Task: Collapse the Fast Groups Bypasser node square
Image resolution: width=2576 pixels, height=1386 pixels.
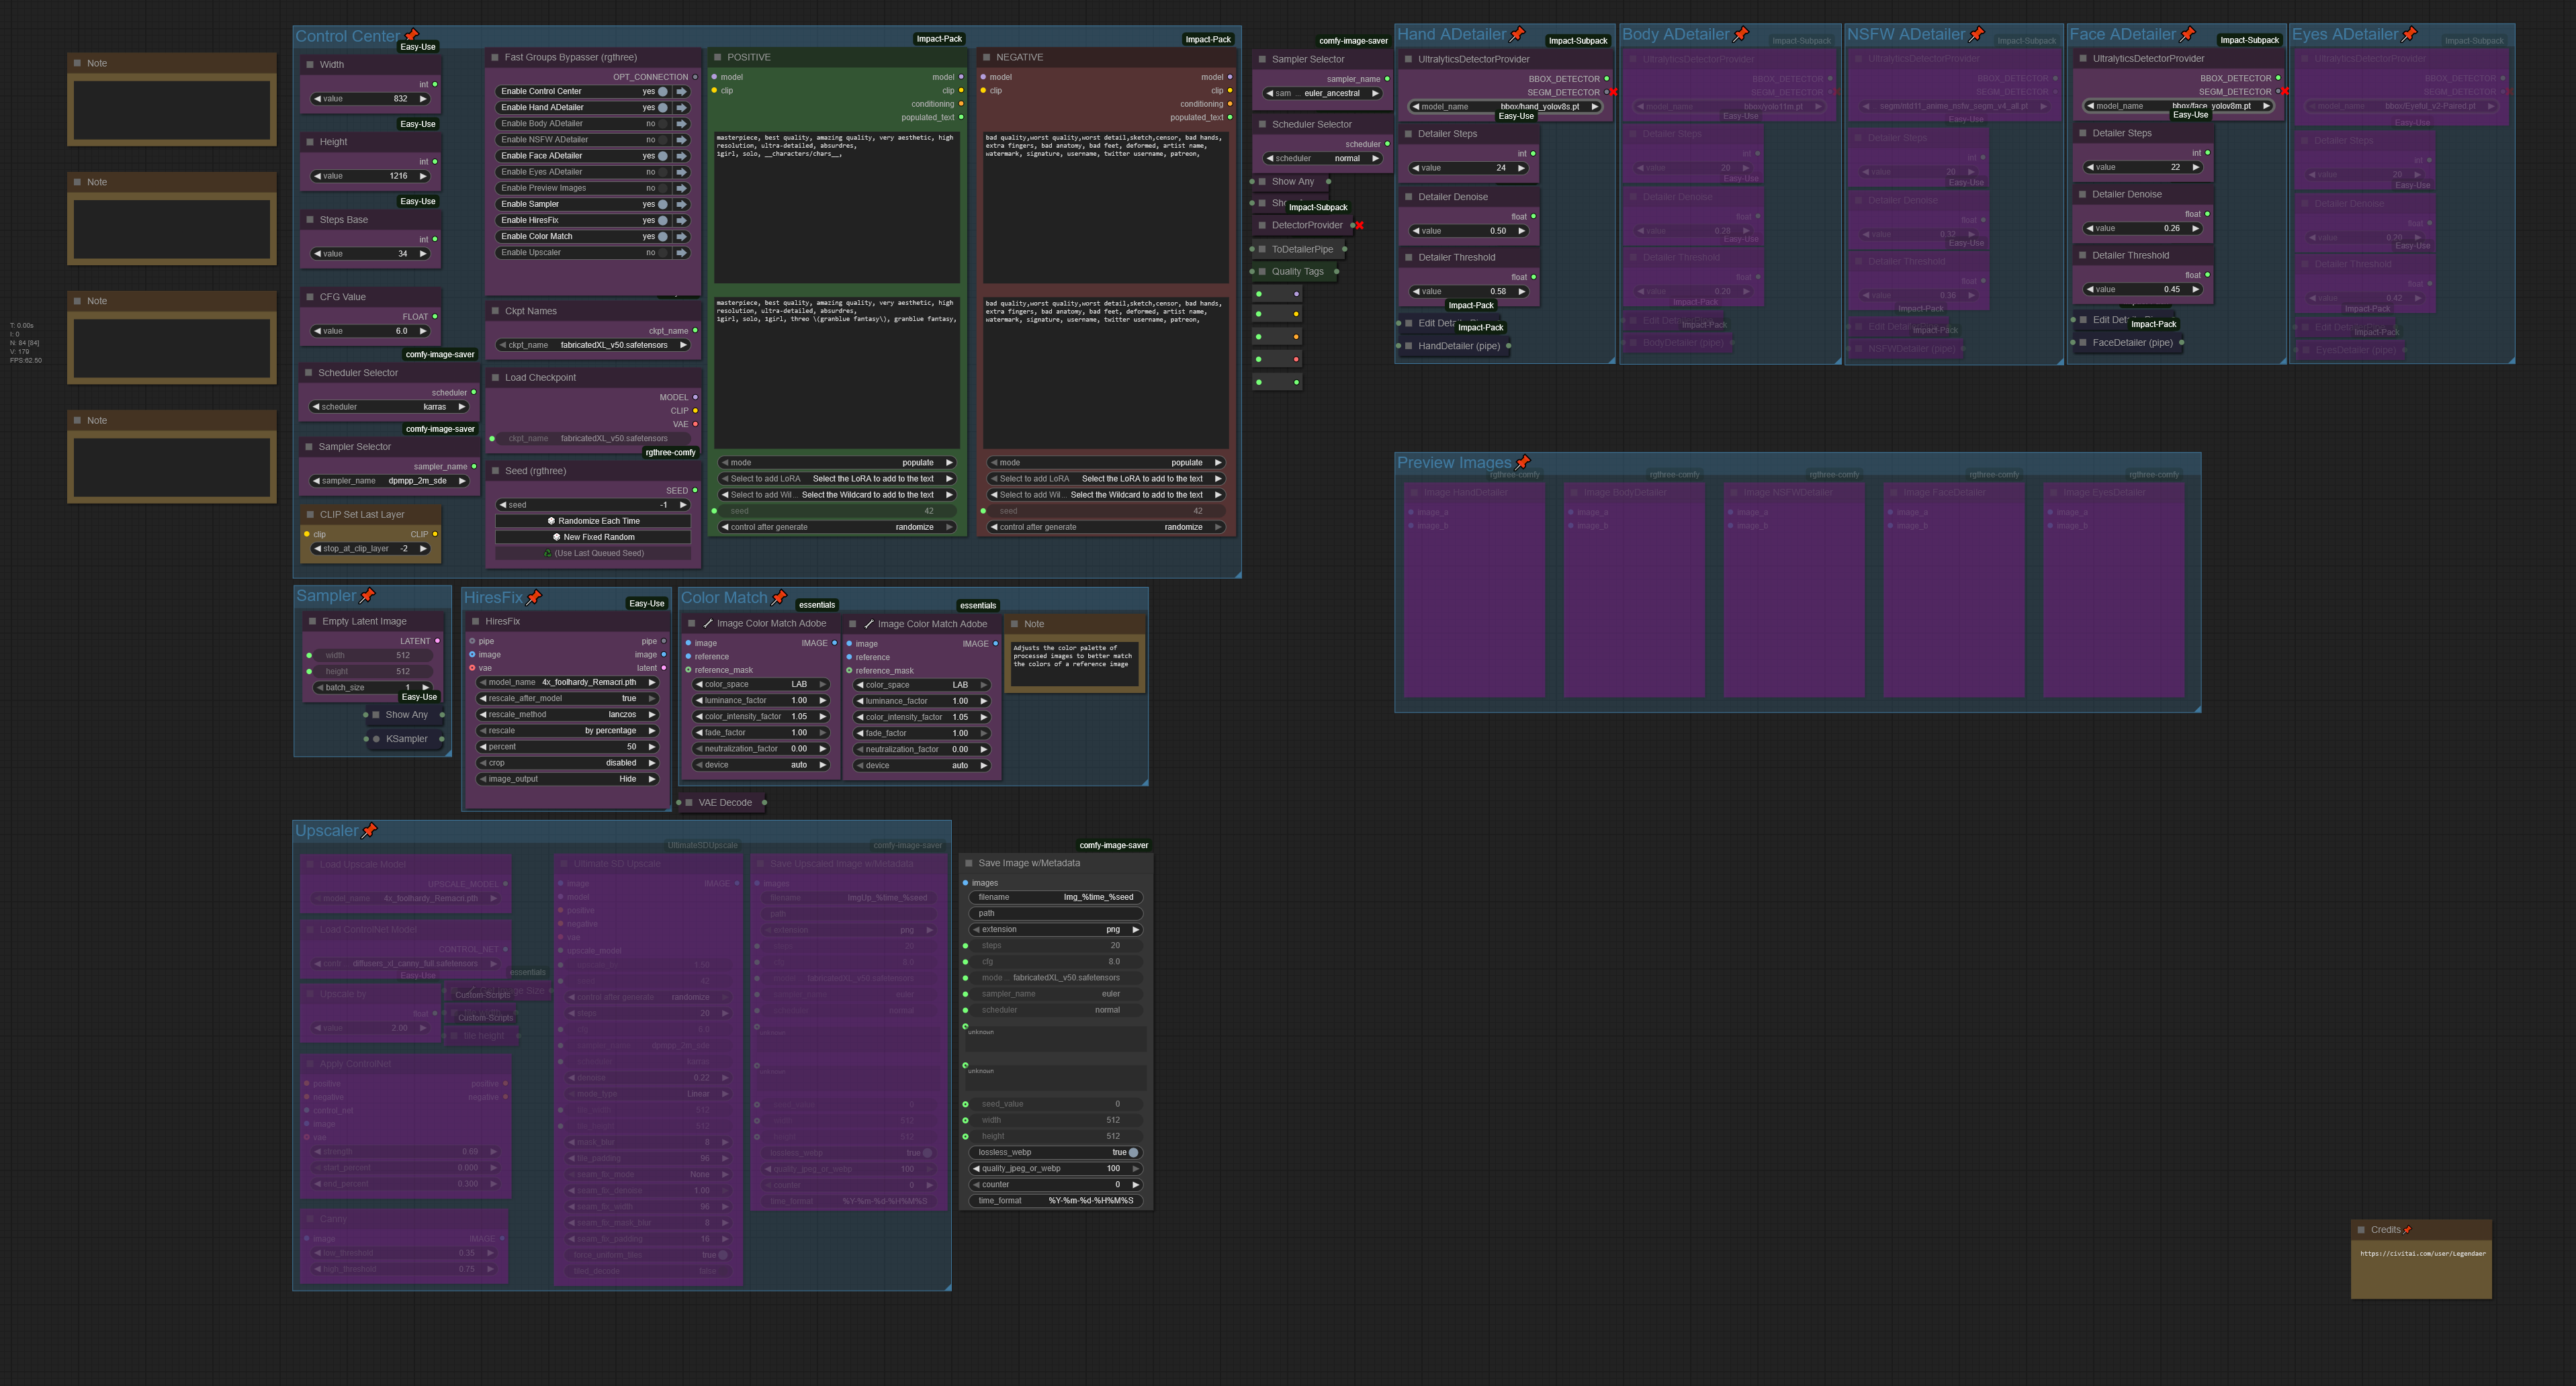Action: click(494, 57)
